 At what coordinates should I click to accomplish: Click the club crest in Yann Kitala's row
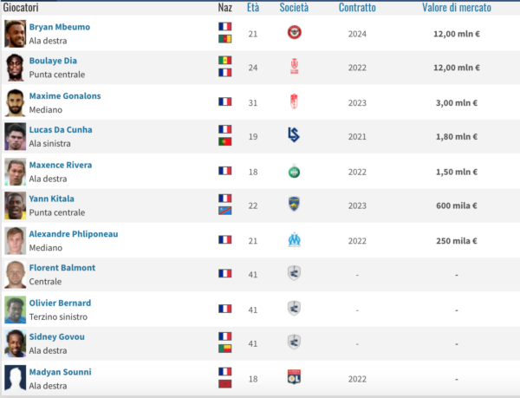[294, 205]
